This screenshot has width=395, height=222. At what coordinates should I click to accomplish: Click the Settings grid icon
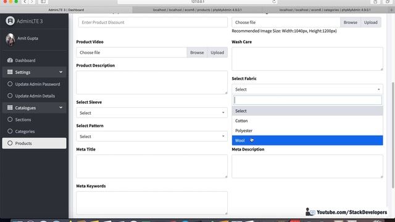pyautogui.click(x=10, y=72)
